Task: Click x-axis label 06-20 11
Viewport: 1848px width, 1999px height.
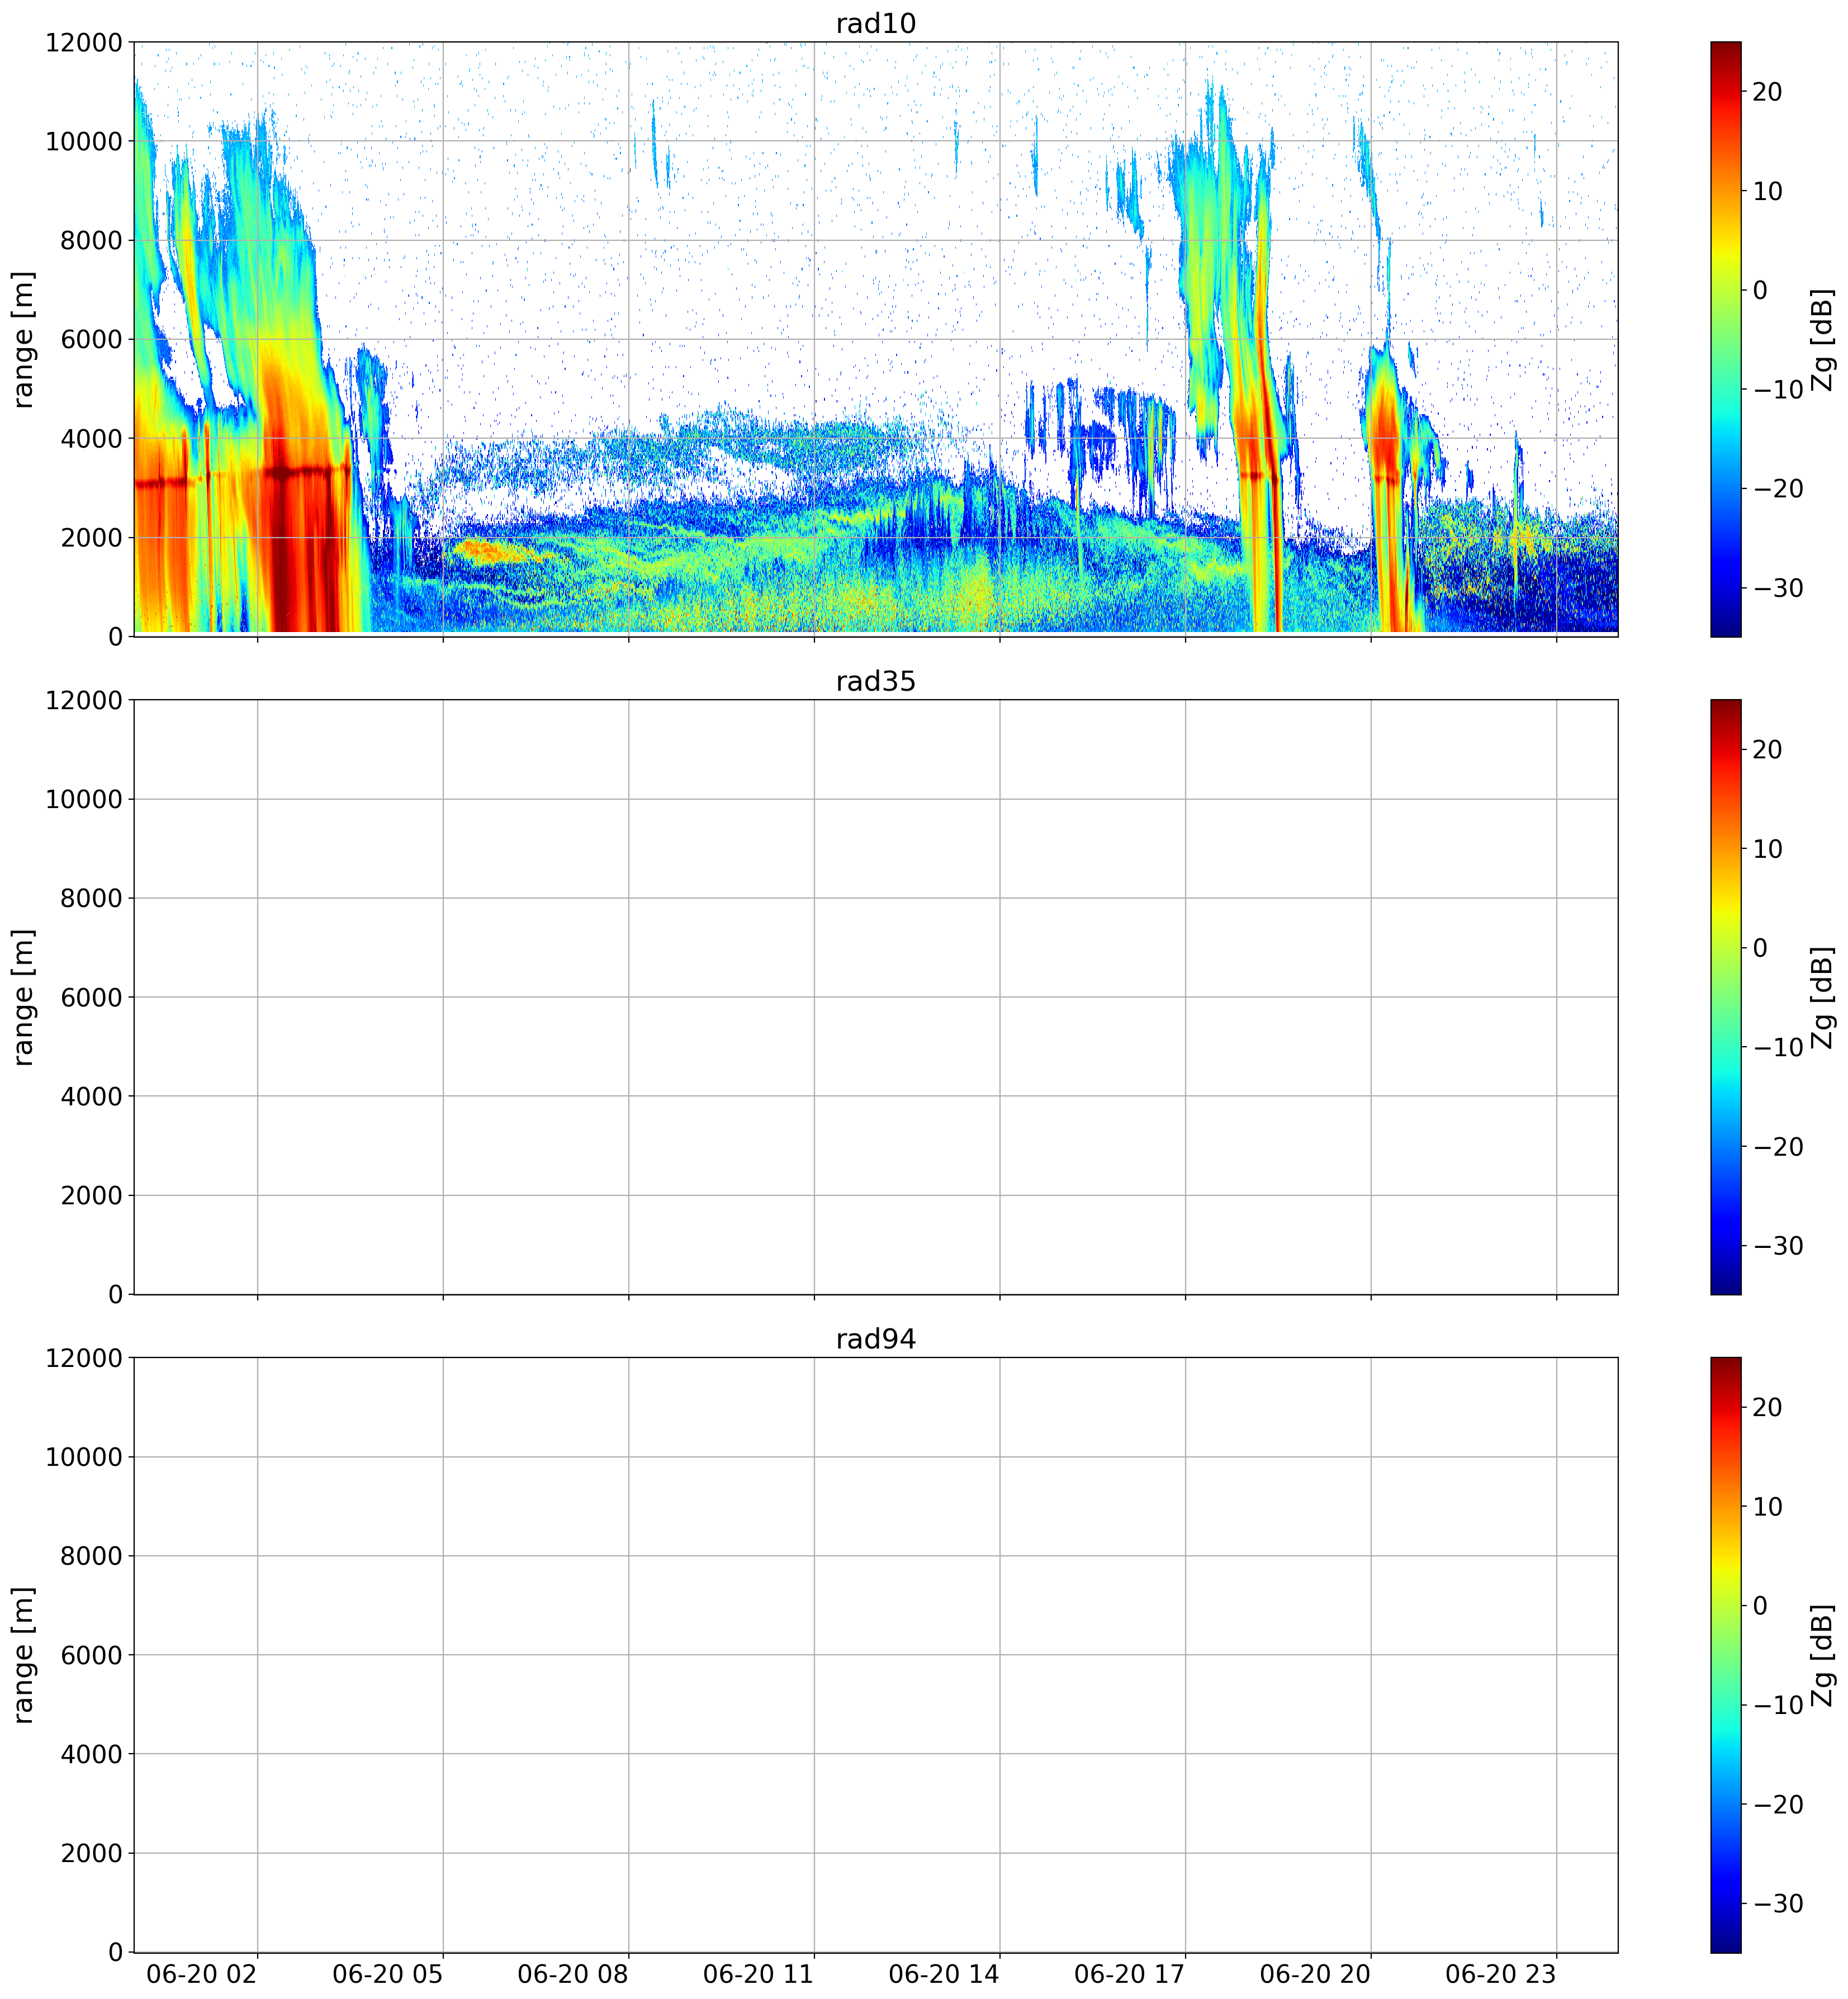Action: pos(758,1975)
